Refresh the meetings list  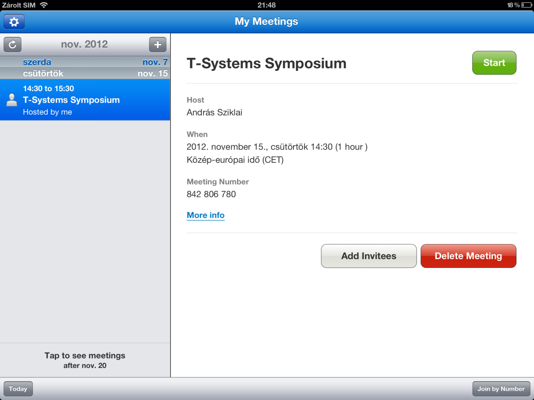(13, 45)
